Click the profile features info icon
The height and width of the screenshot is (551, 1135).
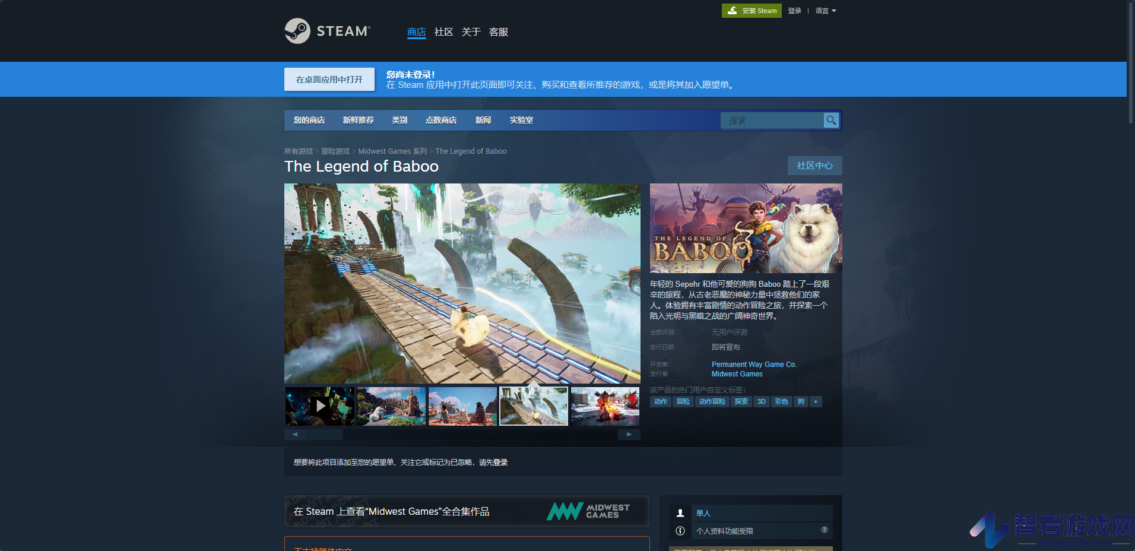coord(680,531)
